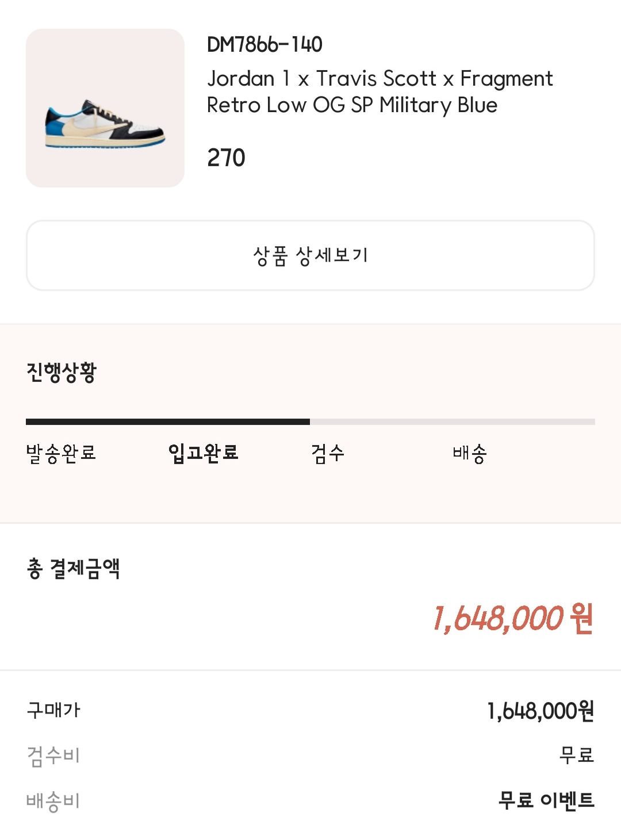Select product code DM7866-140 text
The width and height of the screenshot is (621, 828).
pyautogui.click(x=264, y=44)
